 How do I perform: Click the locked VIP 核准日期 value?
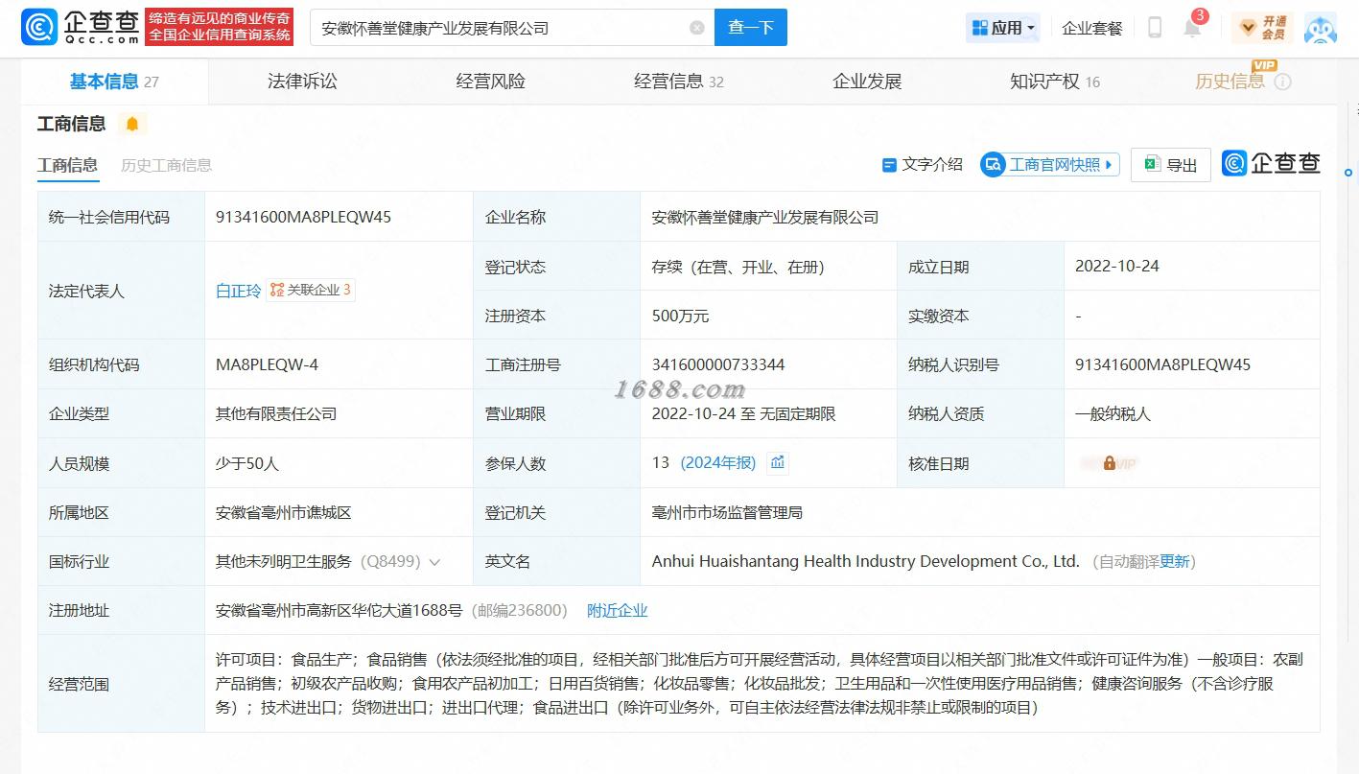pos(1108,463)
